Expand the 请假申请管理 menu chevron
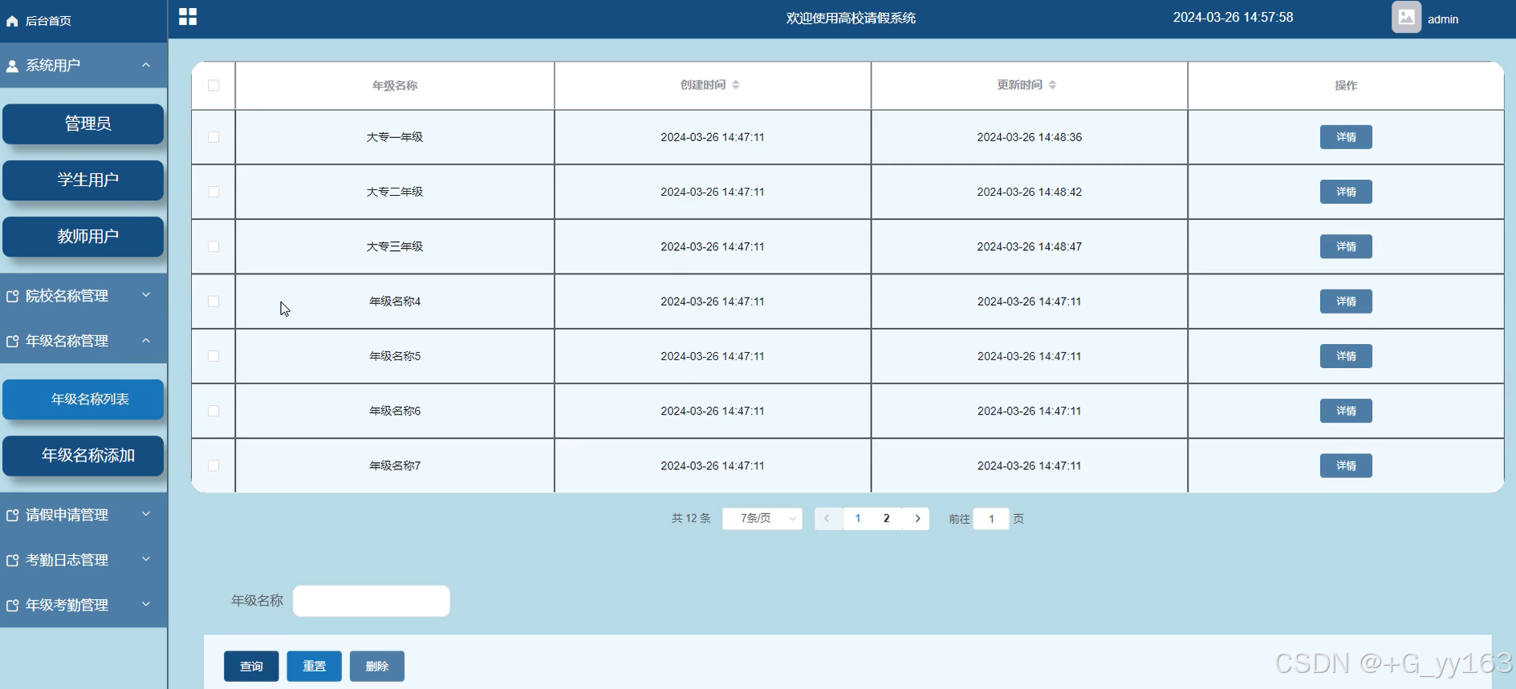This screenshot has width=1516, height=689. pyautogui.click(x=146, y=514)
